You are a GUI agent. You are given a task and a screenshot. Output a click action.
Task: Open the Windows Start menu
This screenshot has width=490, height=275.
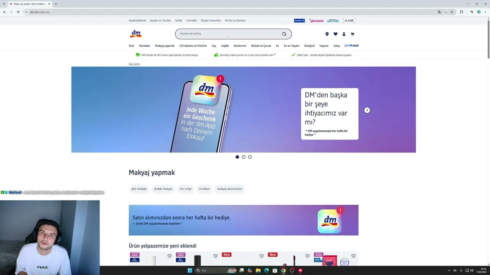click(189, 270)
